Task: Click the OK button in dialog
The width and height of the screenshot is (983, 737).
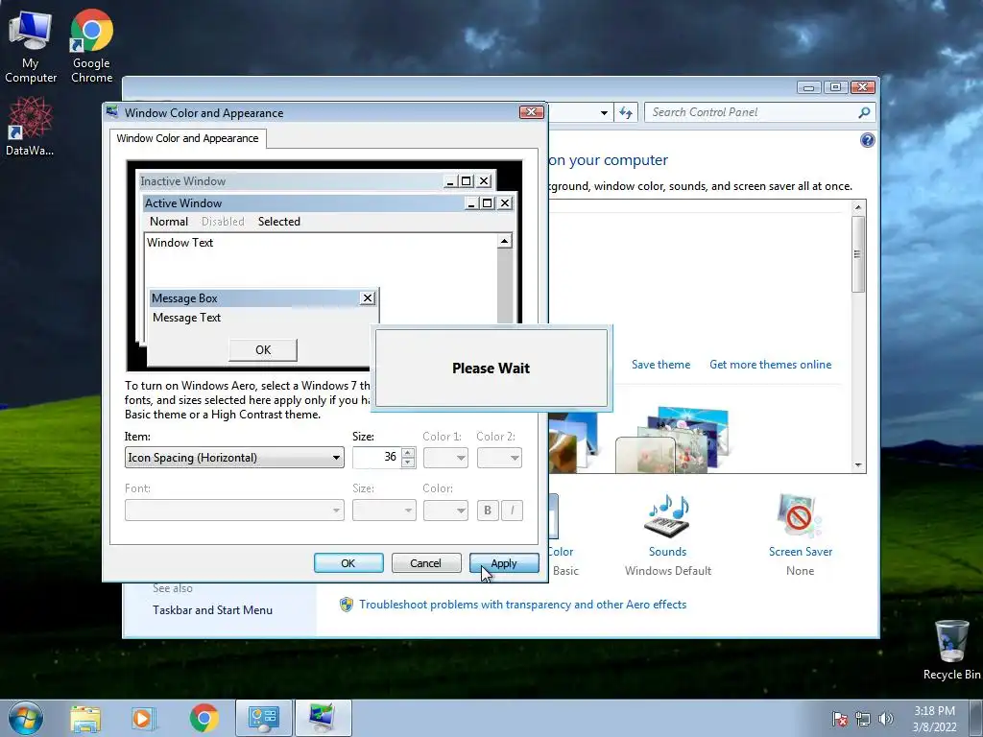Action: pos(348,562)
